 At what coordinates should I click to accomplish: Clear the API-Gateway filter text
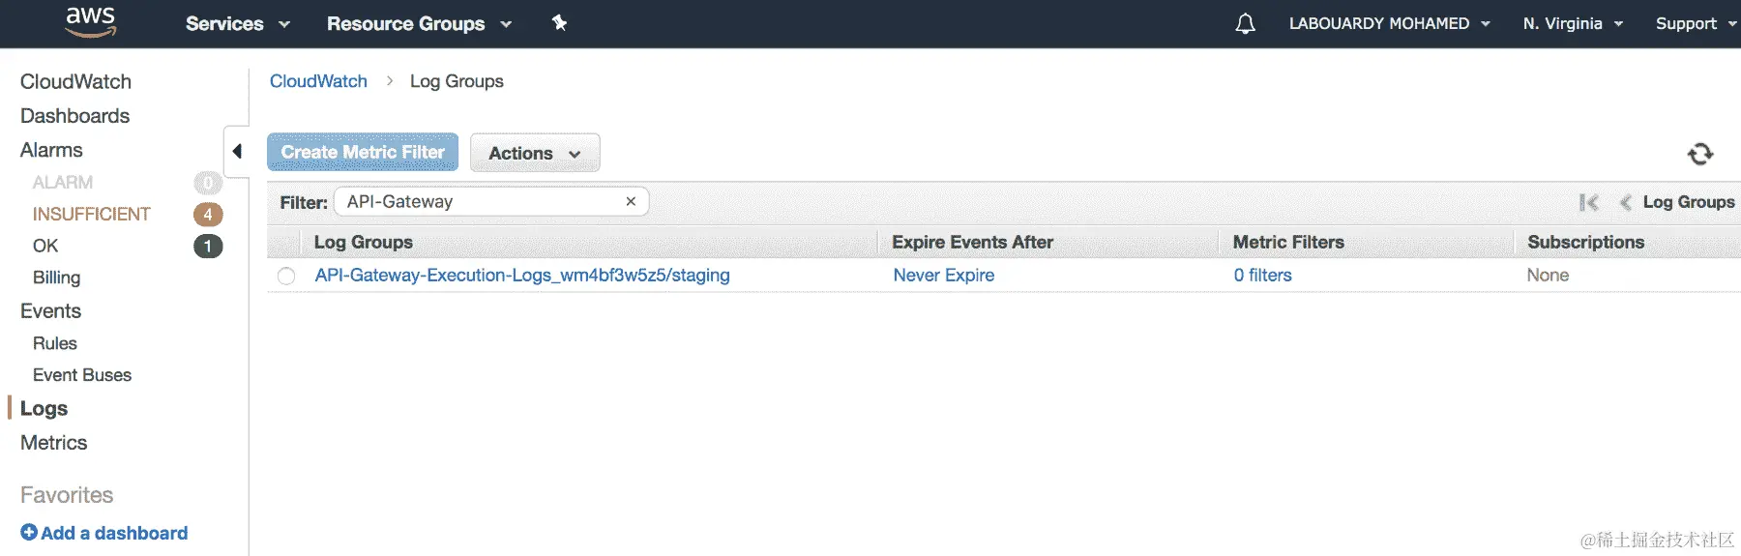pos(631,201)
